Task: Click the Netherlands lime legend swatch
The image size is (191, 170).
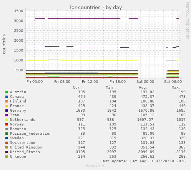Action: click(x=7, y=120)
